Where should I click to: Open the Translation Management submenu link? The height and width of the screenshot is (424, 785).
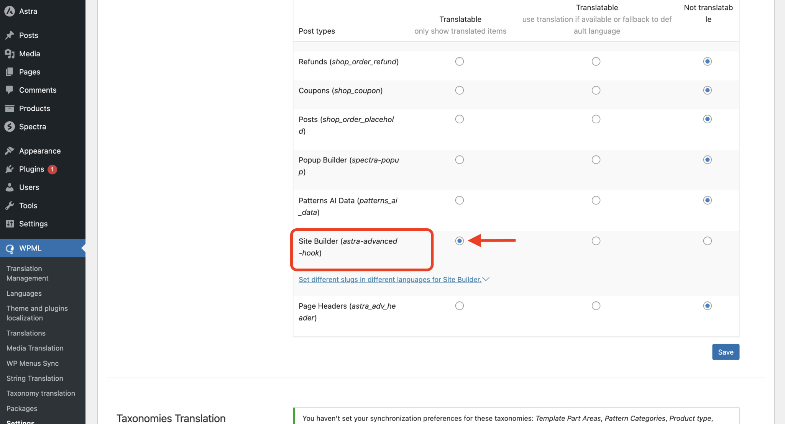click(27, 273)
